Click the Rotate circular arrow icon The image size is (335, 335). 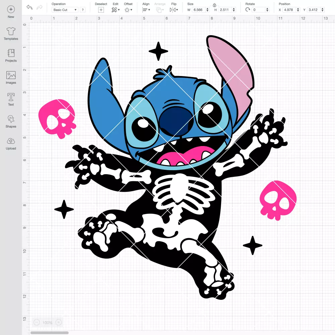[248, 10]
